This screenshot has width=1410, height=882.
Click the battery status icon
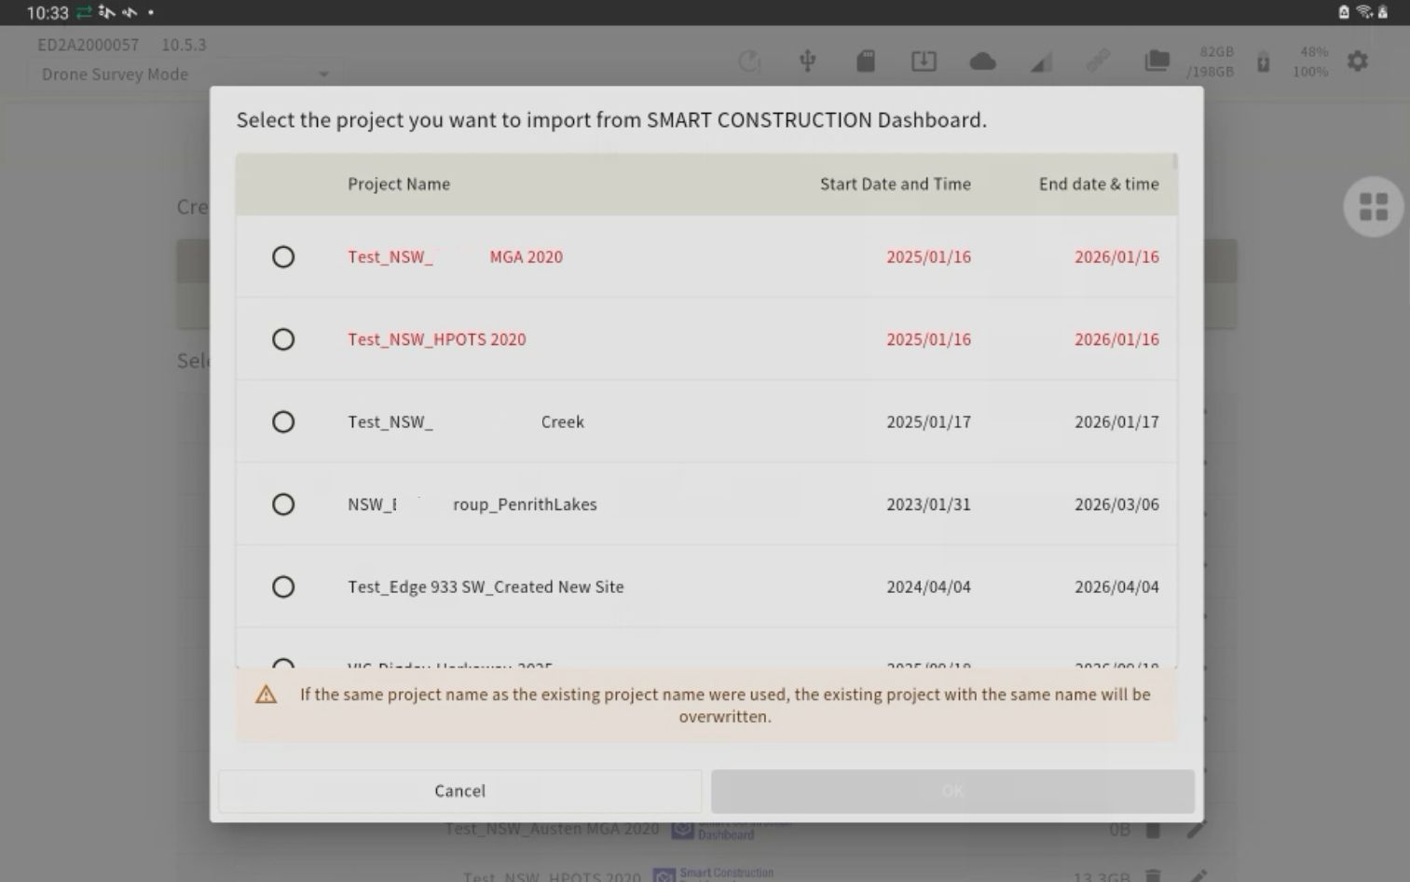point(1263,62)
